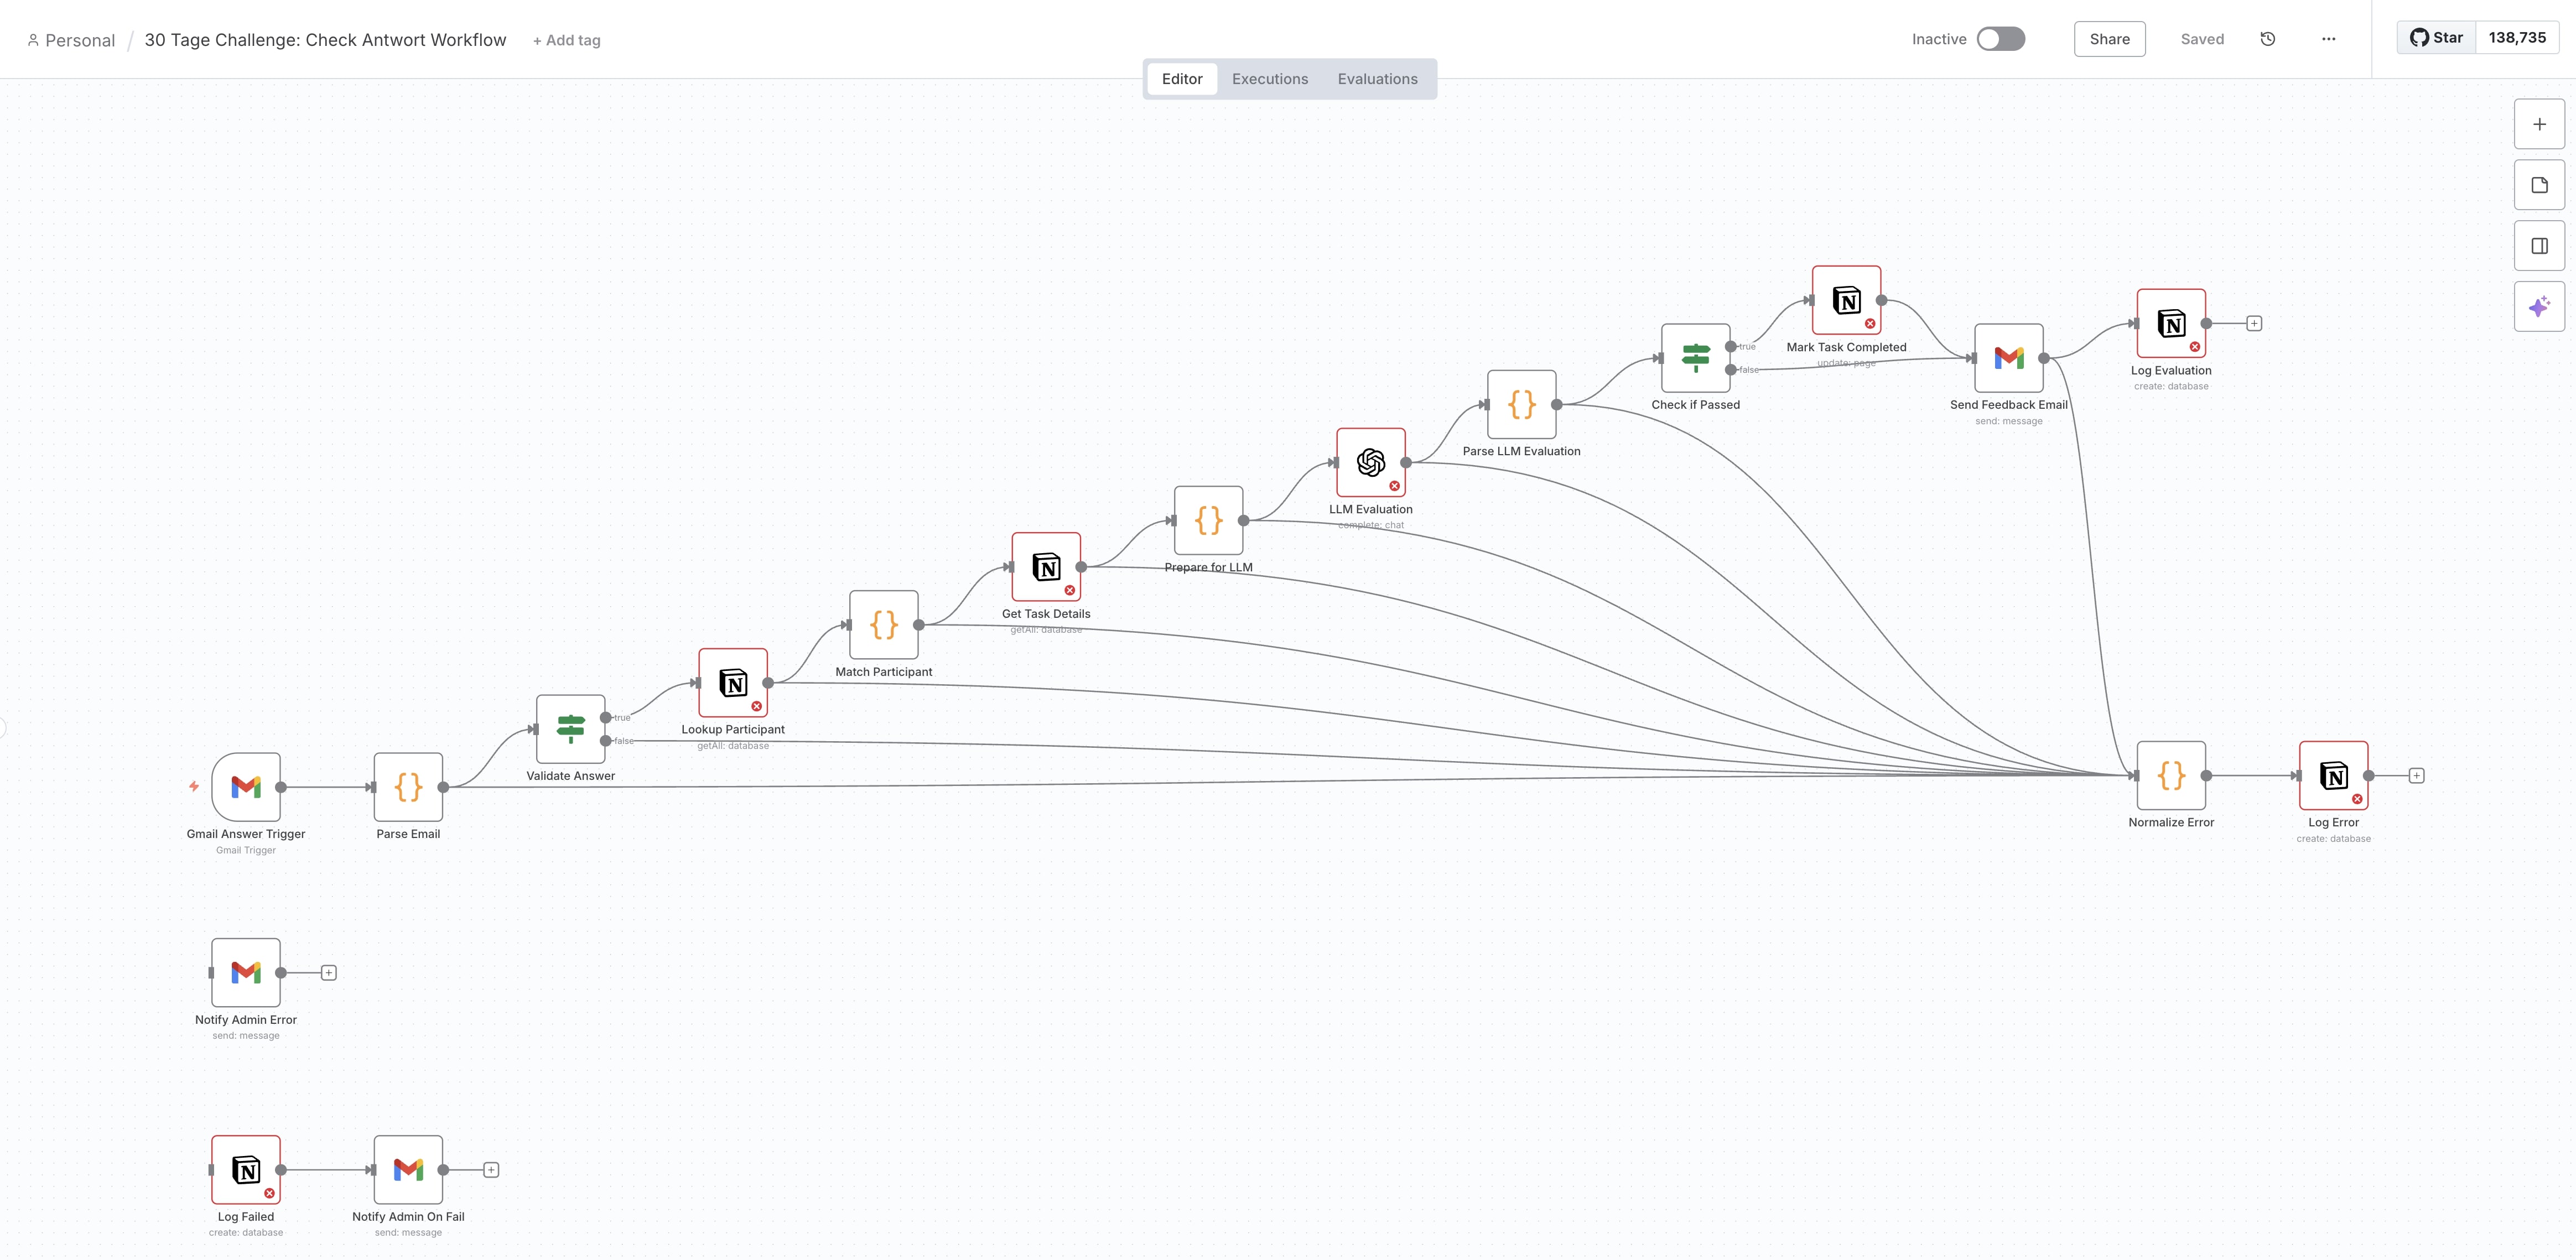Click the GitHub Star button

[2436, 38]
